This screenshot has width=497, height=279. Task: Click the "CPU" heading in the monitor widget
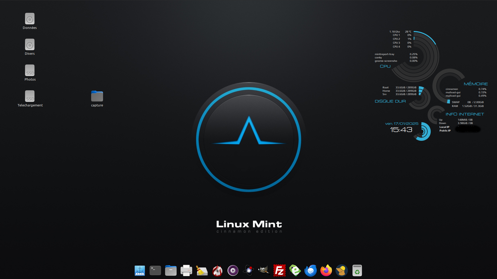[x=385, y=66]
